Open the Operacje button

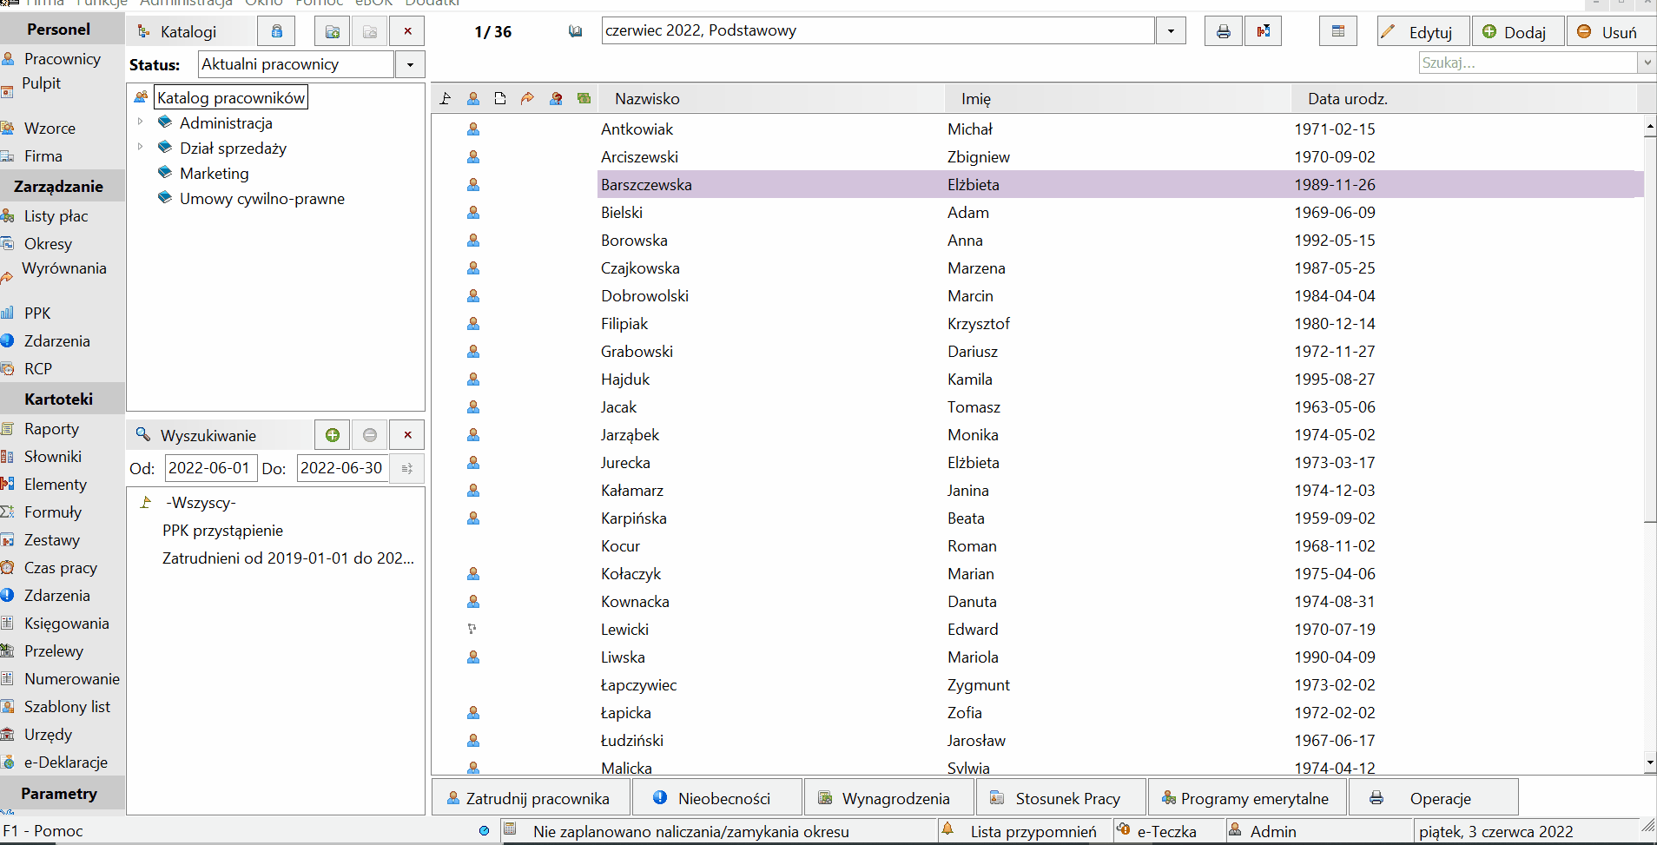coord(1433,798)
